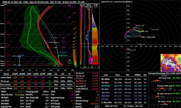181x108 pixels.
Task: Click the C: 950-850mb LR label
Action: (x=82, y=89)
